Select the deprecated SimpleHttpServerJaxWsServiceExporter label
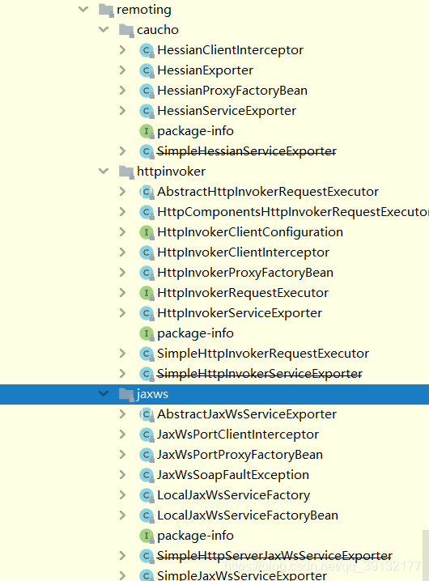The width and height of the screenshot is (429, 581). click(x=274, y=556)
